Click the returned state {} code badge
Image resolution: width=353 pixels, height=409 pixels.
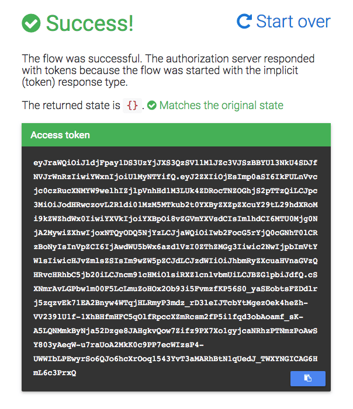132,106
